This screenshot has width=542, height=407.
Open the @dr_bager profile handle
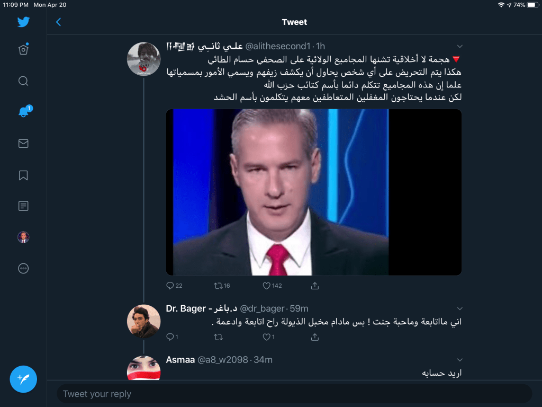tap(262, 308)
